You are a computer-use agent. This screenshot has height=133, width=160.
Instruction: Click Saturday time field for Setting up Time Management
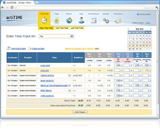tap(136, 86)
